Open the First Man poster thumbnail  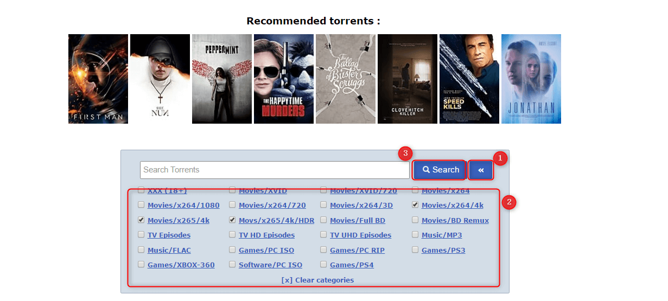tap(98, 79)
